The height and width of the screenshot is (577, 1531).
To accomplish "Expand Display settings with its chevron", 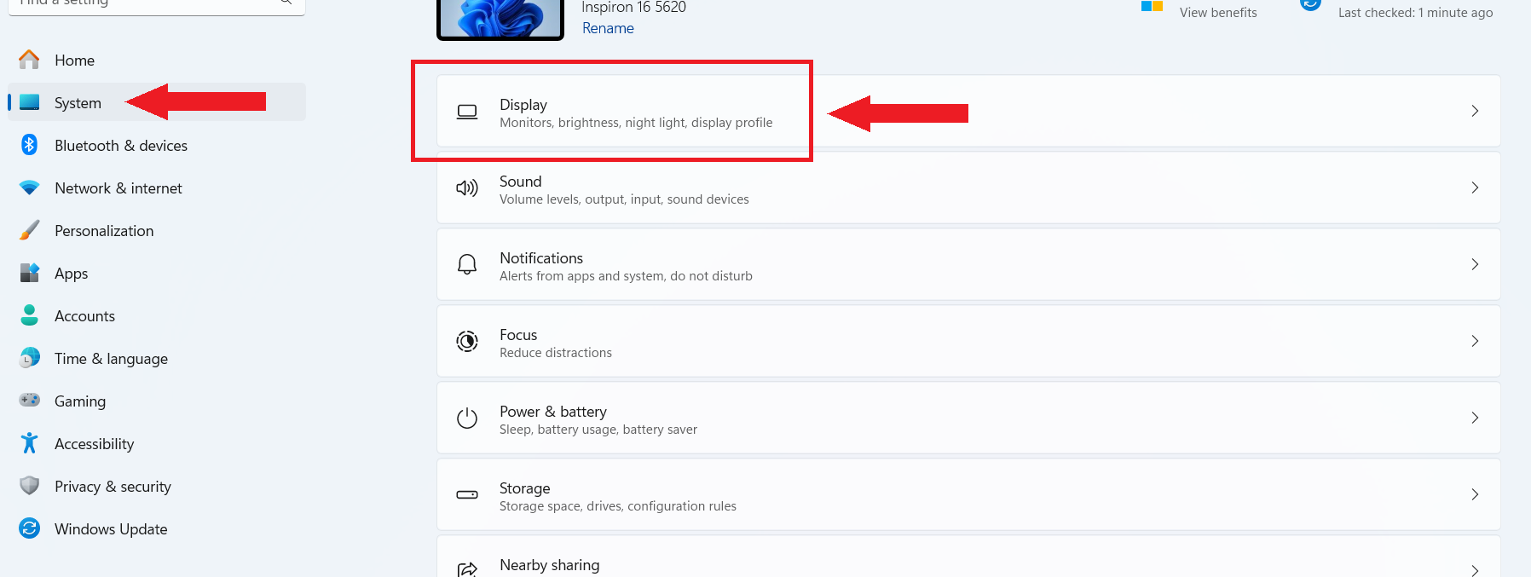I will click(1474, 111).
